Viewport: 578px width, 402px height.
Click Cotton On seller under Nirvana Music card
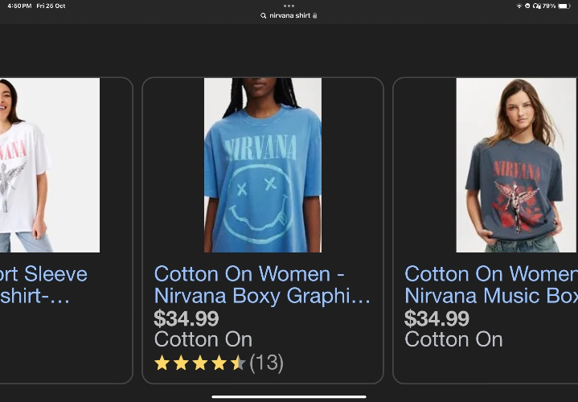[x=453, y=339]
